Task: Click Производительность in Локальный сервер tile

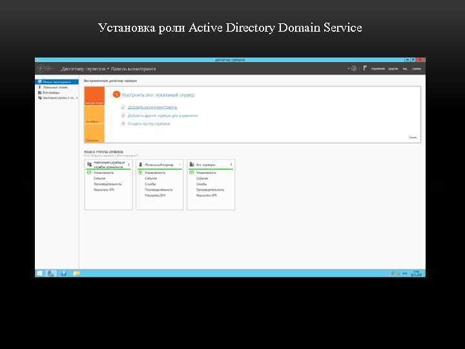Action: [x=159, y=189]
